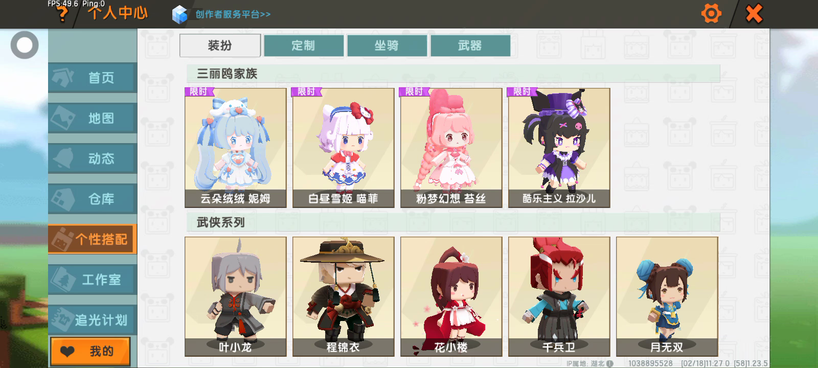Image resolution: width=818 pixels, height=368 pixels.
Task: Open the 创作者服务平台 link
Action: coord(233,14)
